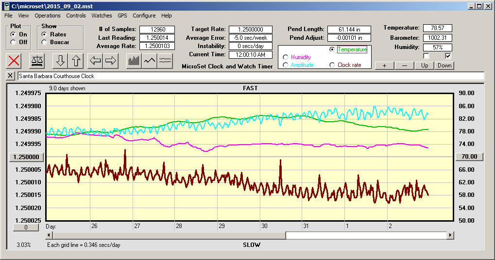This screenshot has height=260, width=495.
Task: Click the Pend Length field
Action: click(x=349, y=29)
